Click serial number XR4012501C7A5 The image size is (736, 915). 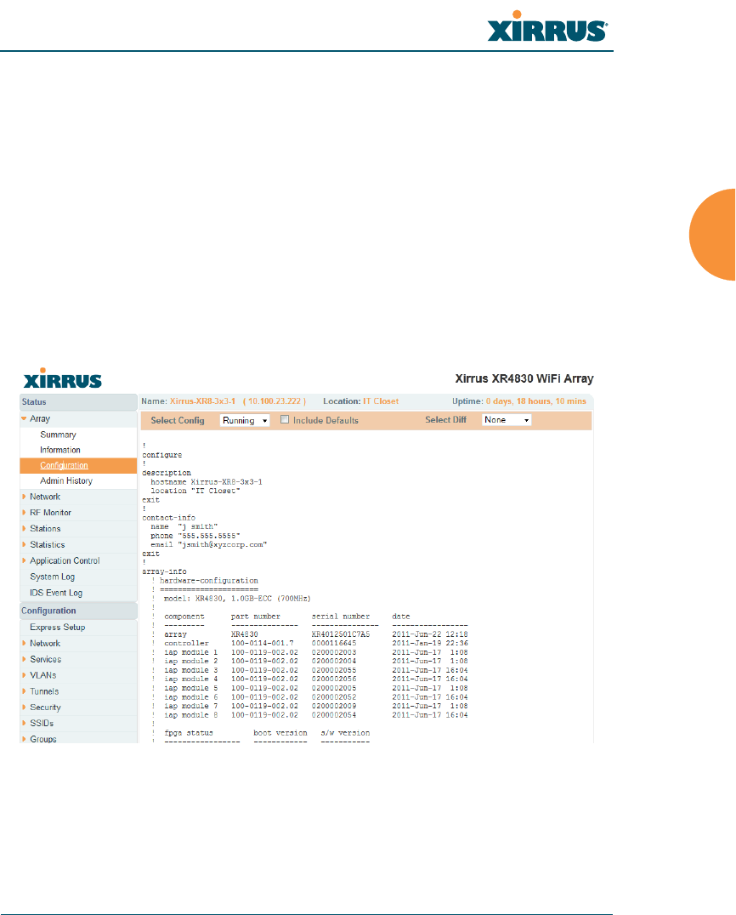coord(341,634)
